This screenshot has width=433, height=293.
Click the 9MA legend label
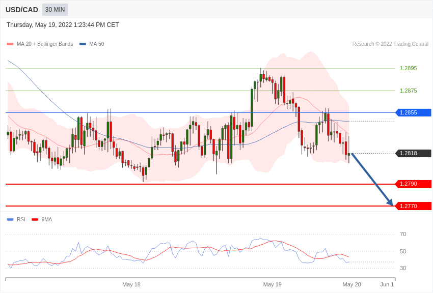click(x=47, y=220)
